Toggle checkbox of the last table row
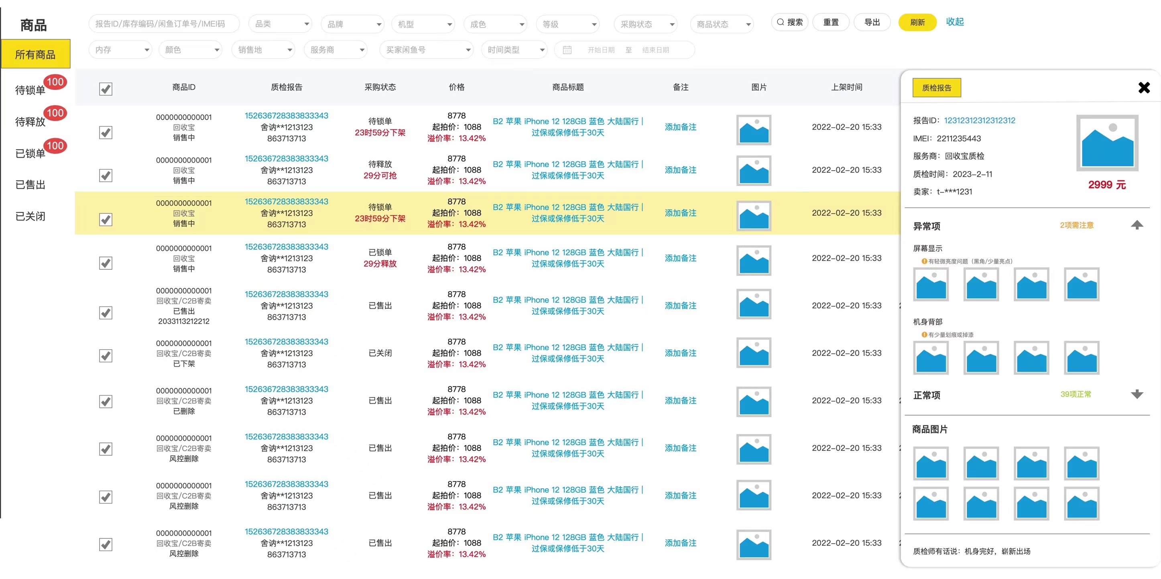Viewport: 1161px width, 579px height. point(106,544)
